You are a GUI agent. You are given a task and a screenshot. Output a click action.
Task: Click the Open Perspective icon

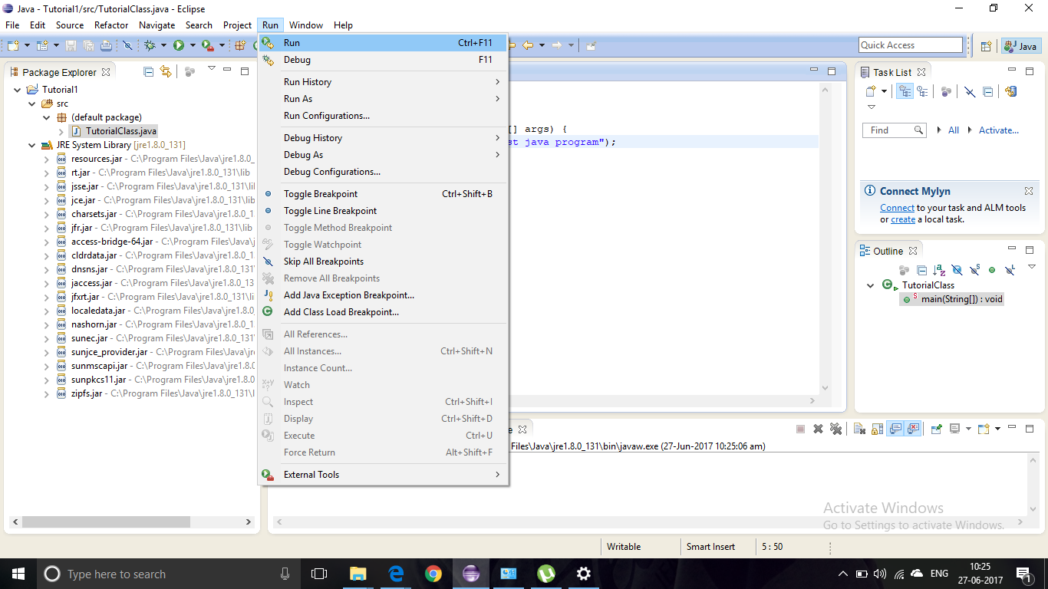point(987,46)
